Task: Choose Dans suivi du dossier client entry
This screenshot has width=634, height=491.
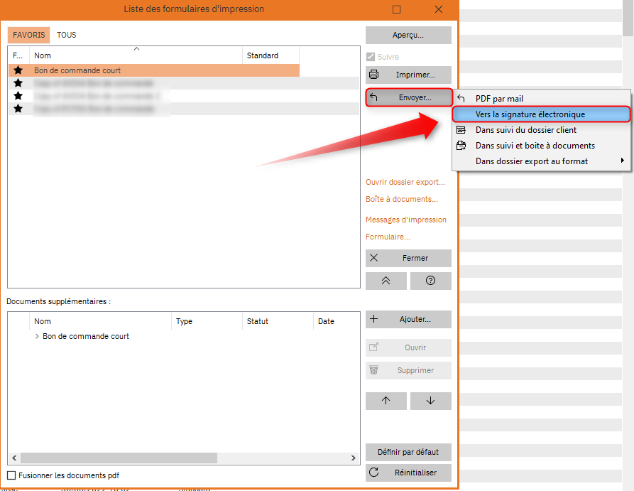Action: [x=541, y=130]
